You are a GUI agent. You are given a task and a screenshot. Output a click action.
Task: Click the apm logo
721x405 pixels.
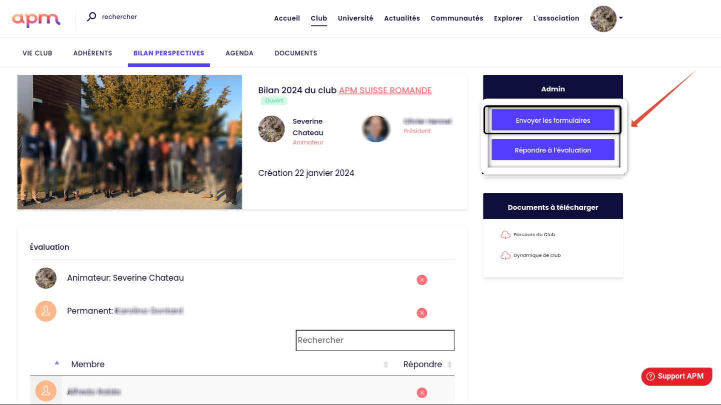[x=36, y=19]
